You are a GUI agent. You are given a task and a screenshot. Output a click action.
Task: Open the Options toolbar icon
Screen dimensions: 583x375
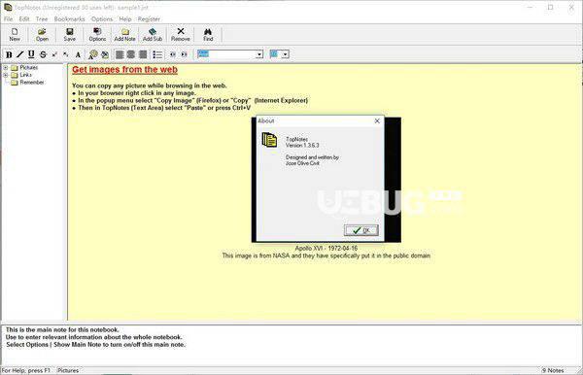(x=97, y=35)
